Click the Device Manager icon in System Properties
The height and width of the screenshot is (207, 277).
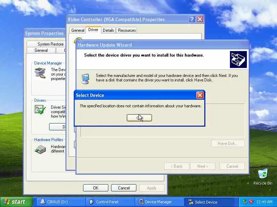coord(40,73)
